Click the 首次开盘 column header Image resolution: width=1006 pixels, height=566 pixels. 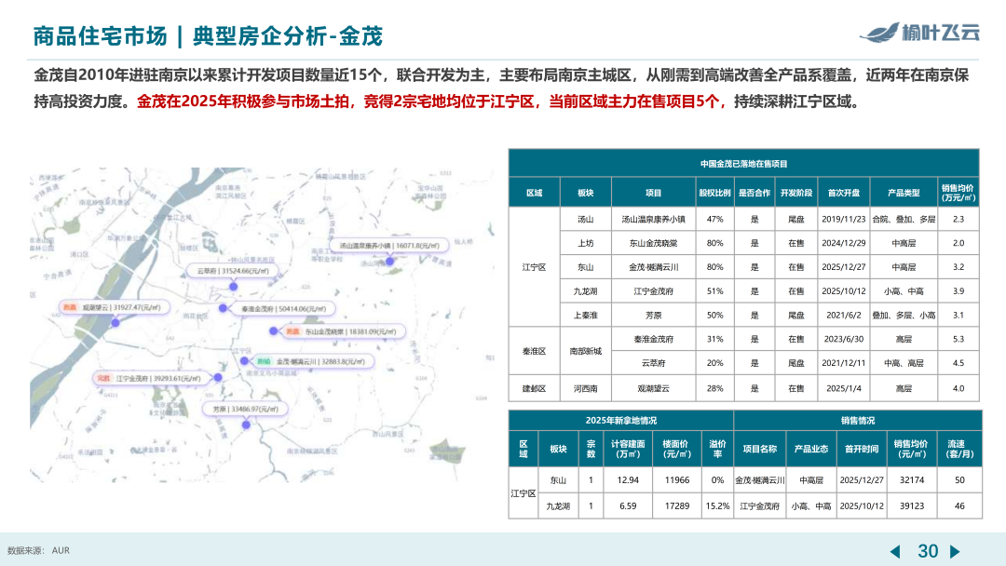tap(844, 193)
